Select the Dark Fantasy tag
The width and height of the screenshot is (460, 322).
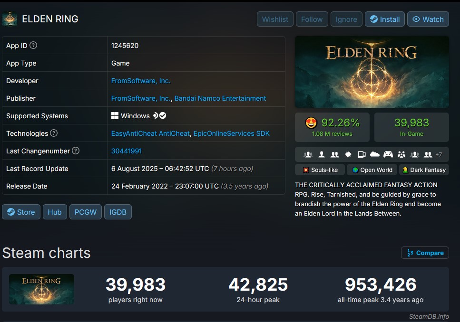[424, 170]
